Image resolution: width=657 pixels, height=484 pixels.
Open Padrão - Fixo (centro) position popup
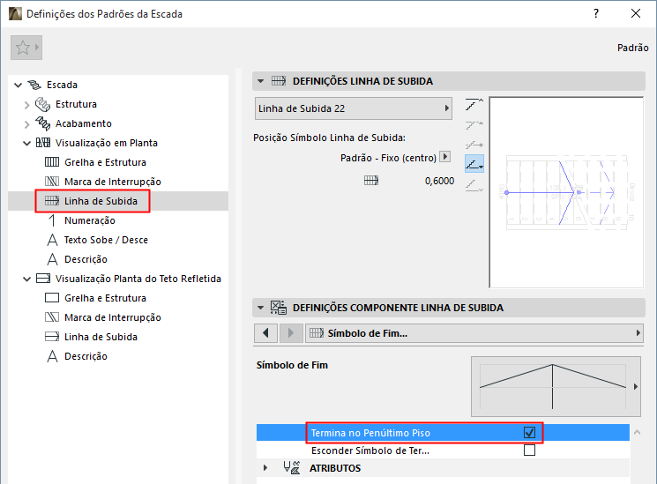point(445,157)
